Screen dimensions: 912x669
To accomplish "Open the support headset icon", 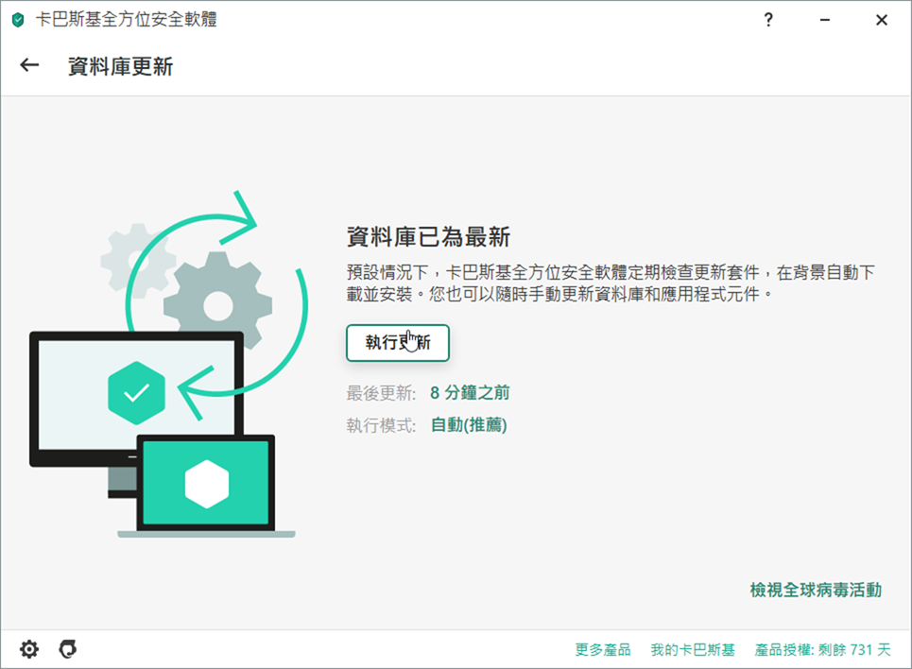I will [x=67, y=649].
